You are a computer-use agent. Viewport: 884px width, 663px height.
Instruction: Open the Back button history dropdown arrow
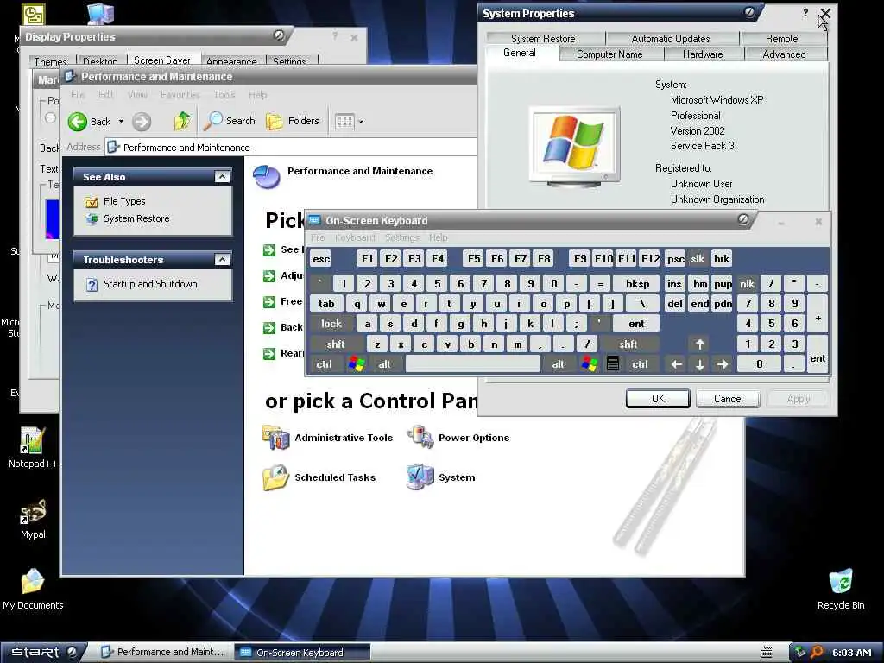(x=121, y=121)
